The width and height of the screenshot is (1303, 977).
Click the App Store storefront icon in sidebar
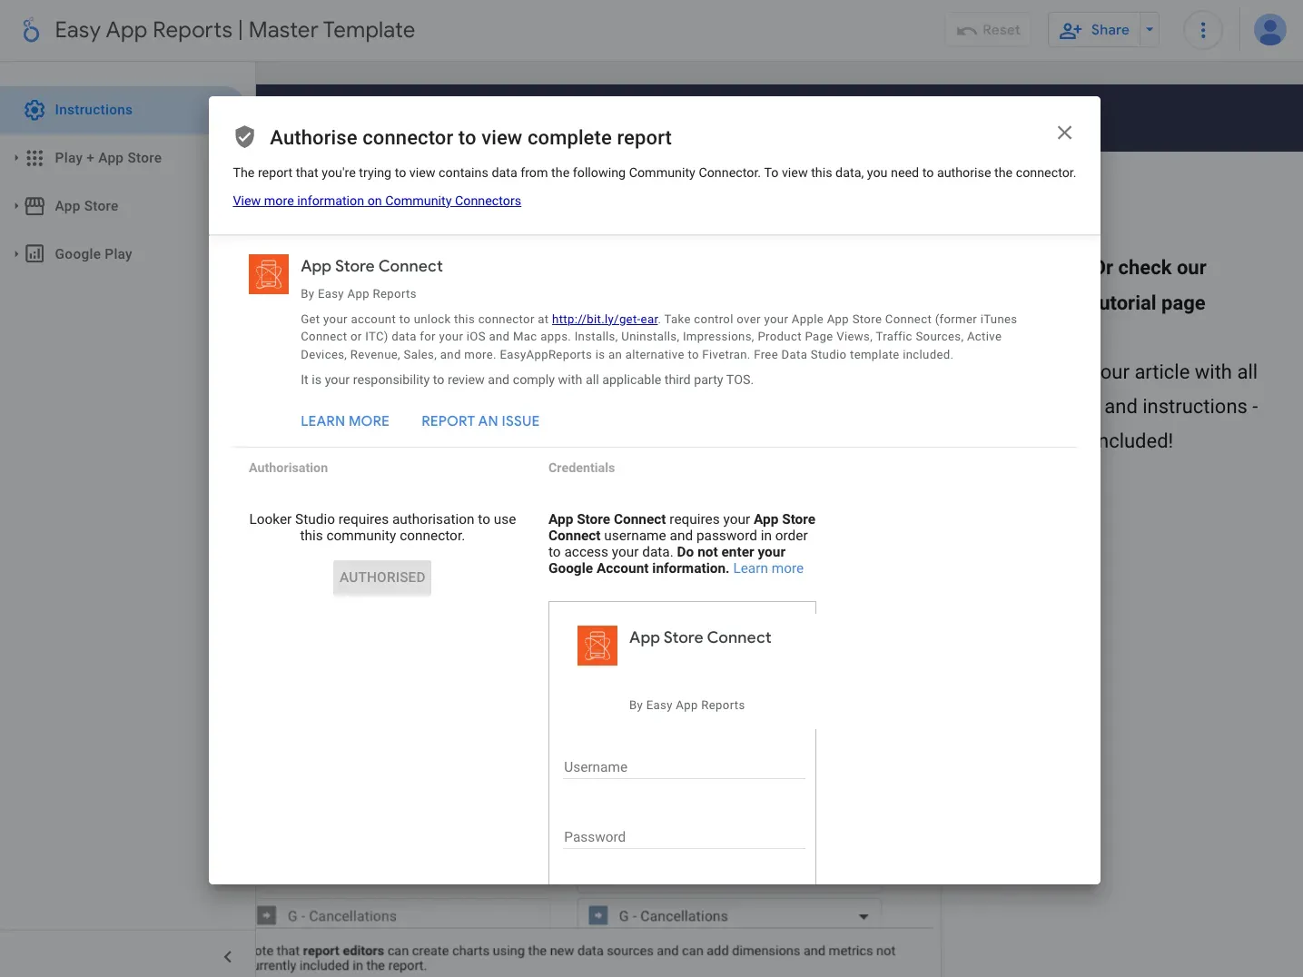(x=35, y=206)
